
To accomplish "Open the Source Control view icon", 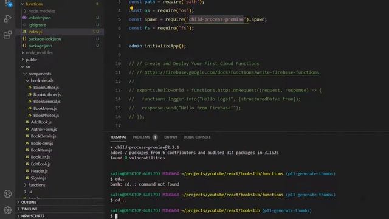I will [8, 4].
